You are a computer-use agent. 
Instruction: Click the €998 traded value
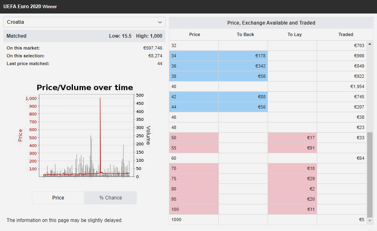pos(359,56)
